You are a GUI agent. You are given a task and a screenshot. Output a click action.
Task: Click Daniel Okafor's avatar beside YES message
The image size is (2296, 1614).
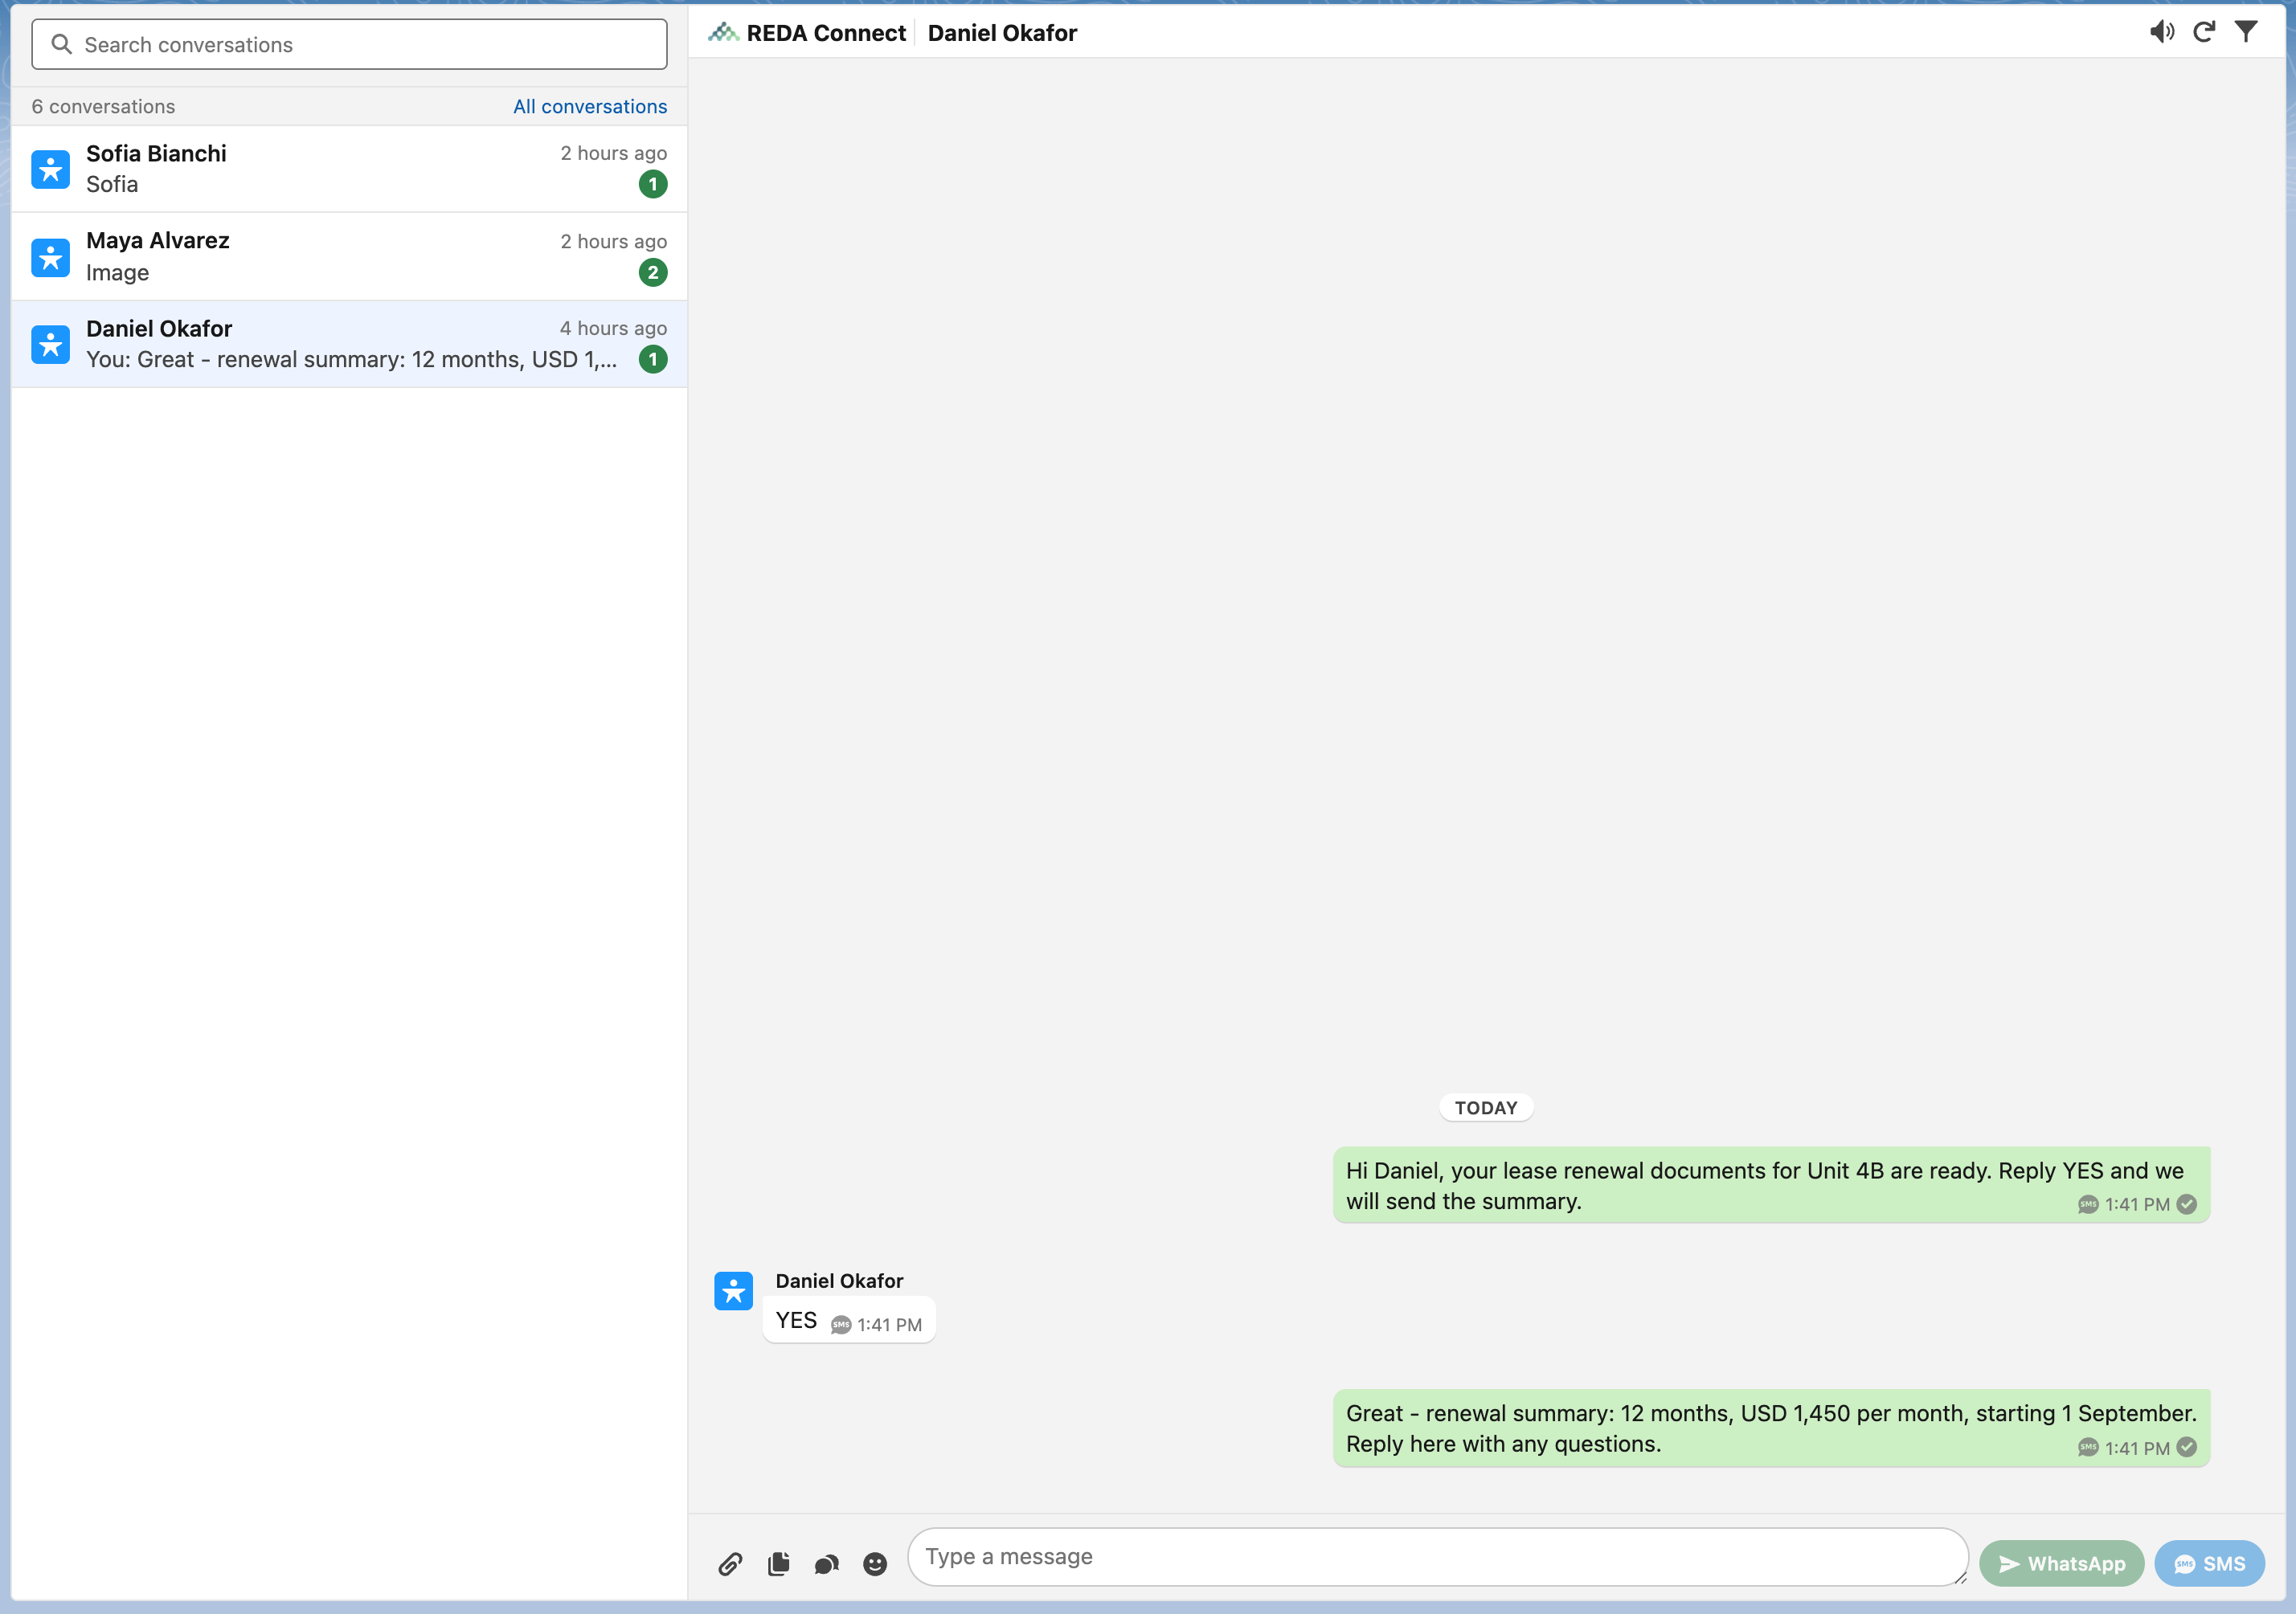[733, 1290]
